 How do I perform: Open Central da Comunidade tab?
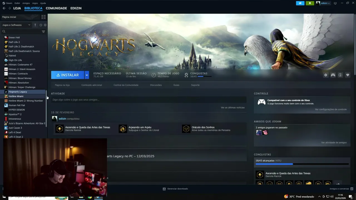126,85
